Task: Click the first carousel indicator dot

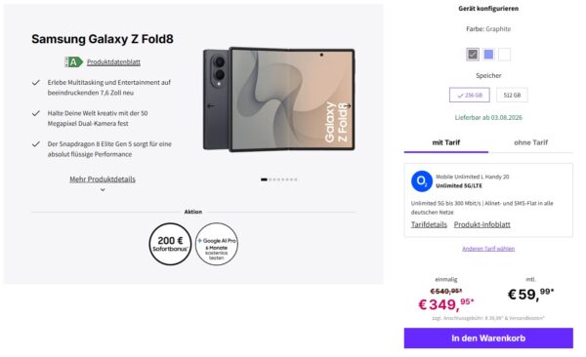Action: 264,179
